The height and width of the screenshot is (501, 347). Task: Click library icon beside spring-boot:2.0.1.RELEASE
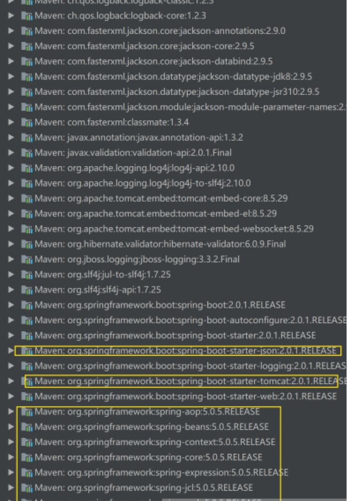point(27,305)
